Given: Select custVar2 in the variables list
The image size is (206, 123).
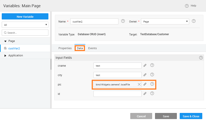Looking at the screenshot, I should (x=14, y=48).
